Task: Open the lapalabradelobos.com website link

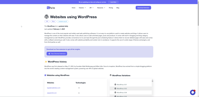Action: [x=54, y=88]
